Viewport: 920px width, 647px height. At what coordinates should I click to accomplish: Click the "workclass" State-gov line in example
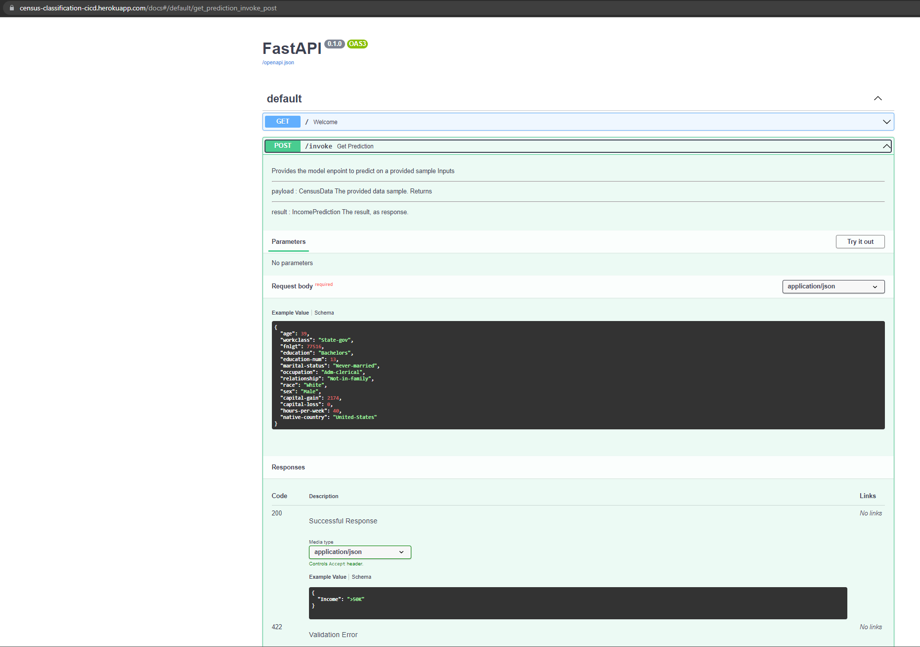coord(317,340)
